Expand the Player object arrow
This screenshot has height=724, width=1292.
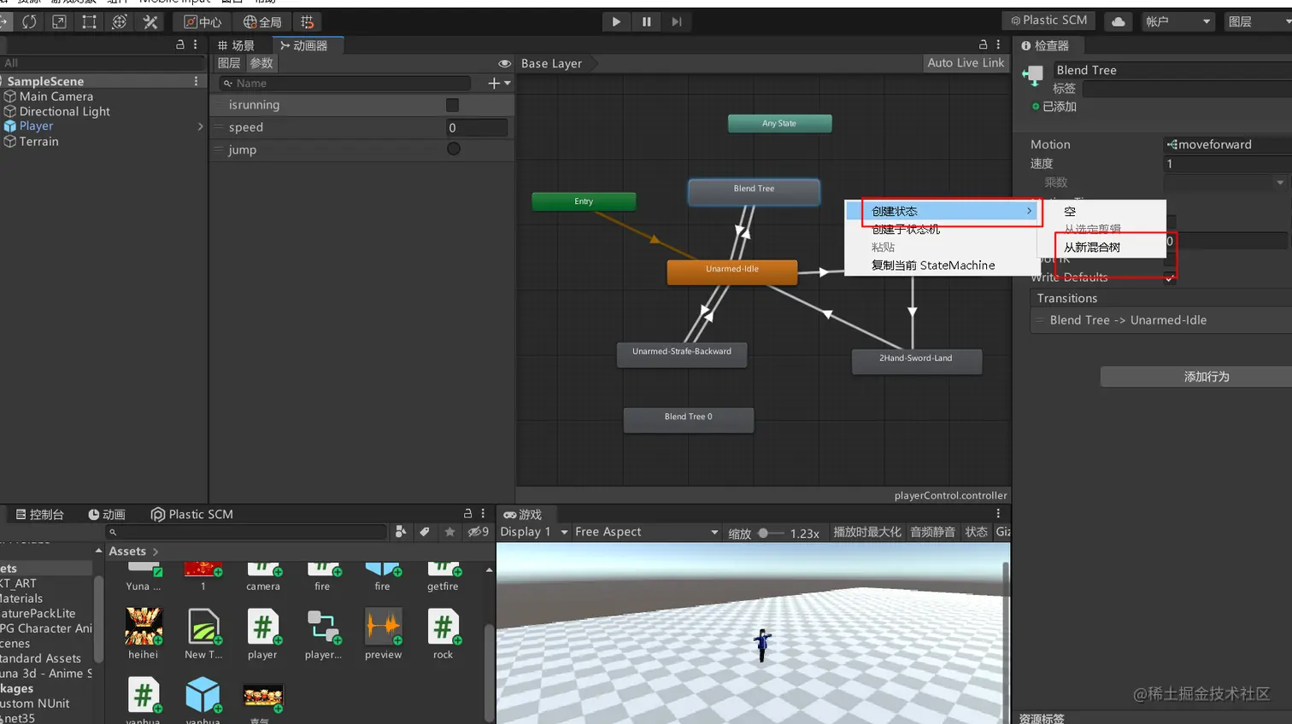click(x=201, y=126)
